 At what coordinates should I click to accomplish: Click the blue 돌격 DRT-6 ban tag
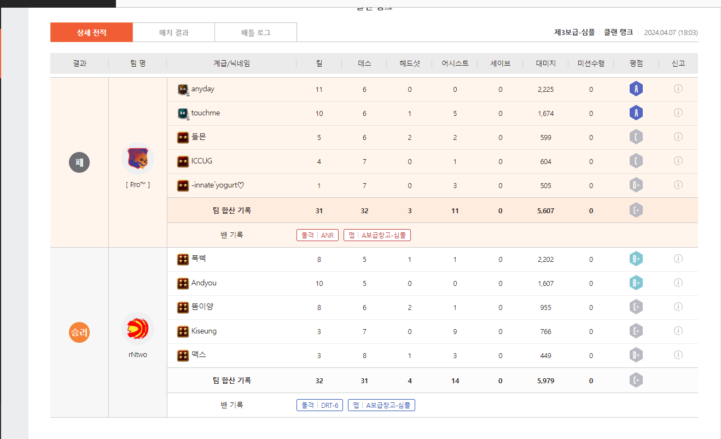coord(319,405)
